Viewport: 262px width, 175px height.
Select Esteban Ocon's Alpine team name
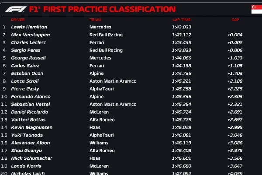[x=96, y=73]
